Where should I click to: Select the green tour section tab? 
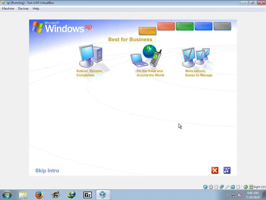pyautogui.click(x=185, y=26)
